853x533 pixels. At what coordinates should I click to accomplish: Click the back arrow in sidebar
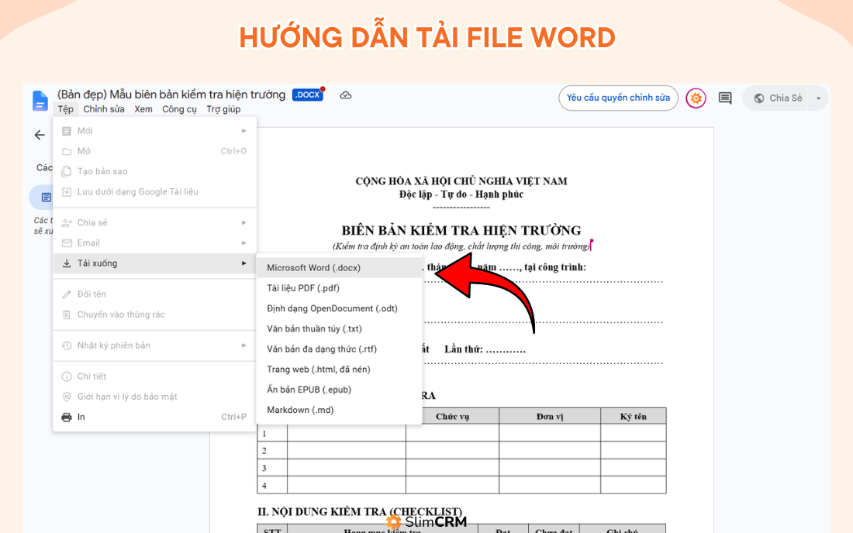pyautogui.click(x=40, y=135)
